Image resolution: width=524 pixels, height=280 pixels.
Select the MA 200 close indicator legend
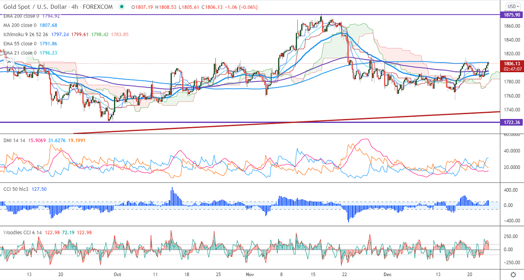20,25
